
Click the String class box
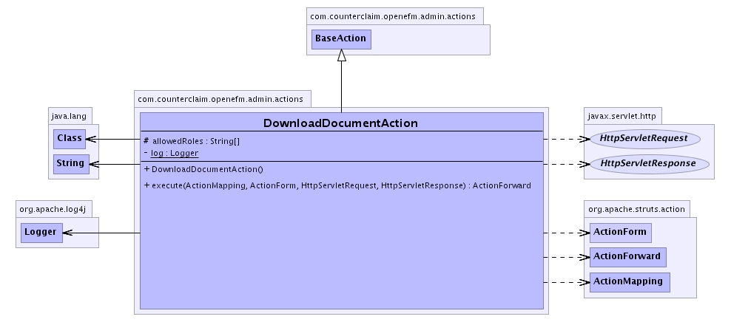coord(70,162)
